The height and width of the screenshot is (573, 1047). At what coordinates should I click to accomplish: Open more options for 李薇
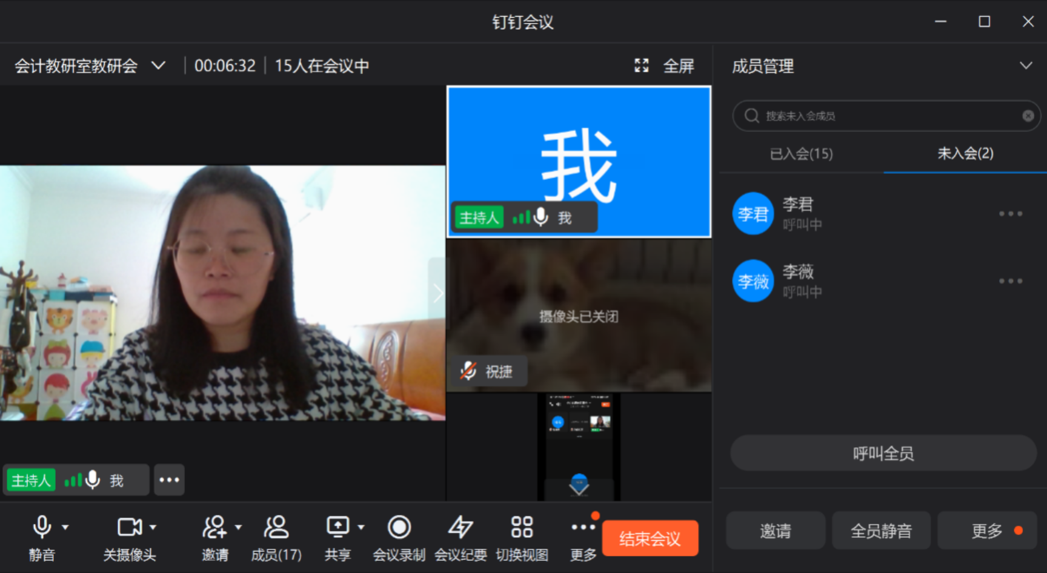tap(1011, 281)
